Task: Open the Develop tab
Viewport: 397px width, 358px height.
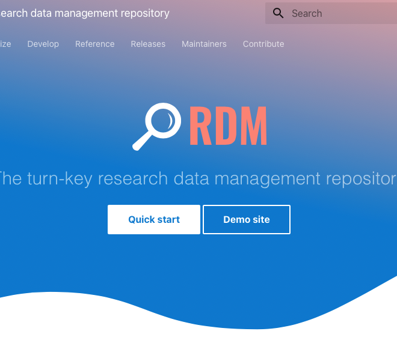Action: [43, 44]
